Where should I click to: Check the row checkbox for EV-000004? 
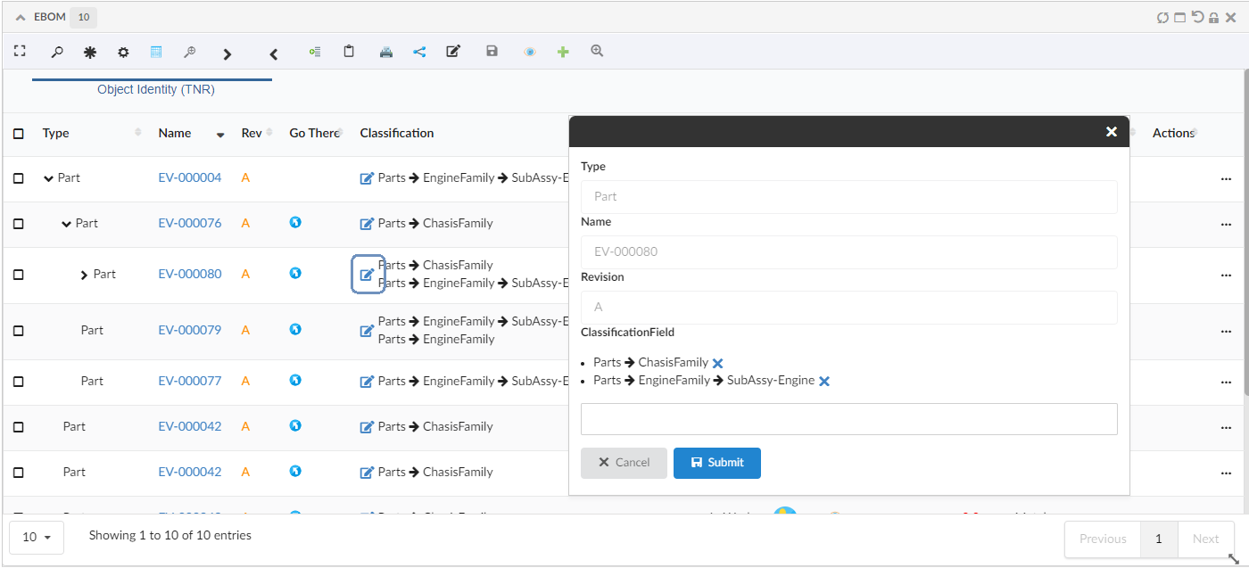click(x=19, y=178)
